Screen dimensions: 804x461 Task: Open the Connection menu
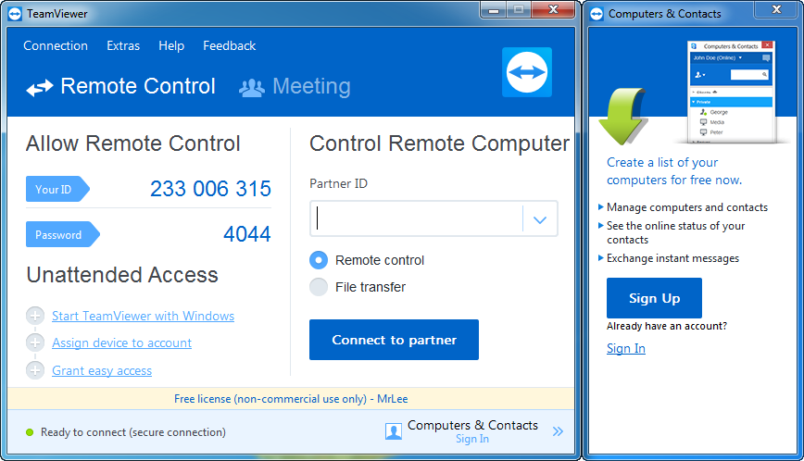coord(56,45)
